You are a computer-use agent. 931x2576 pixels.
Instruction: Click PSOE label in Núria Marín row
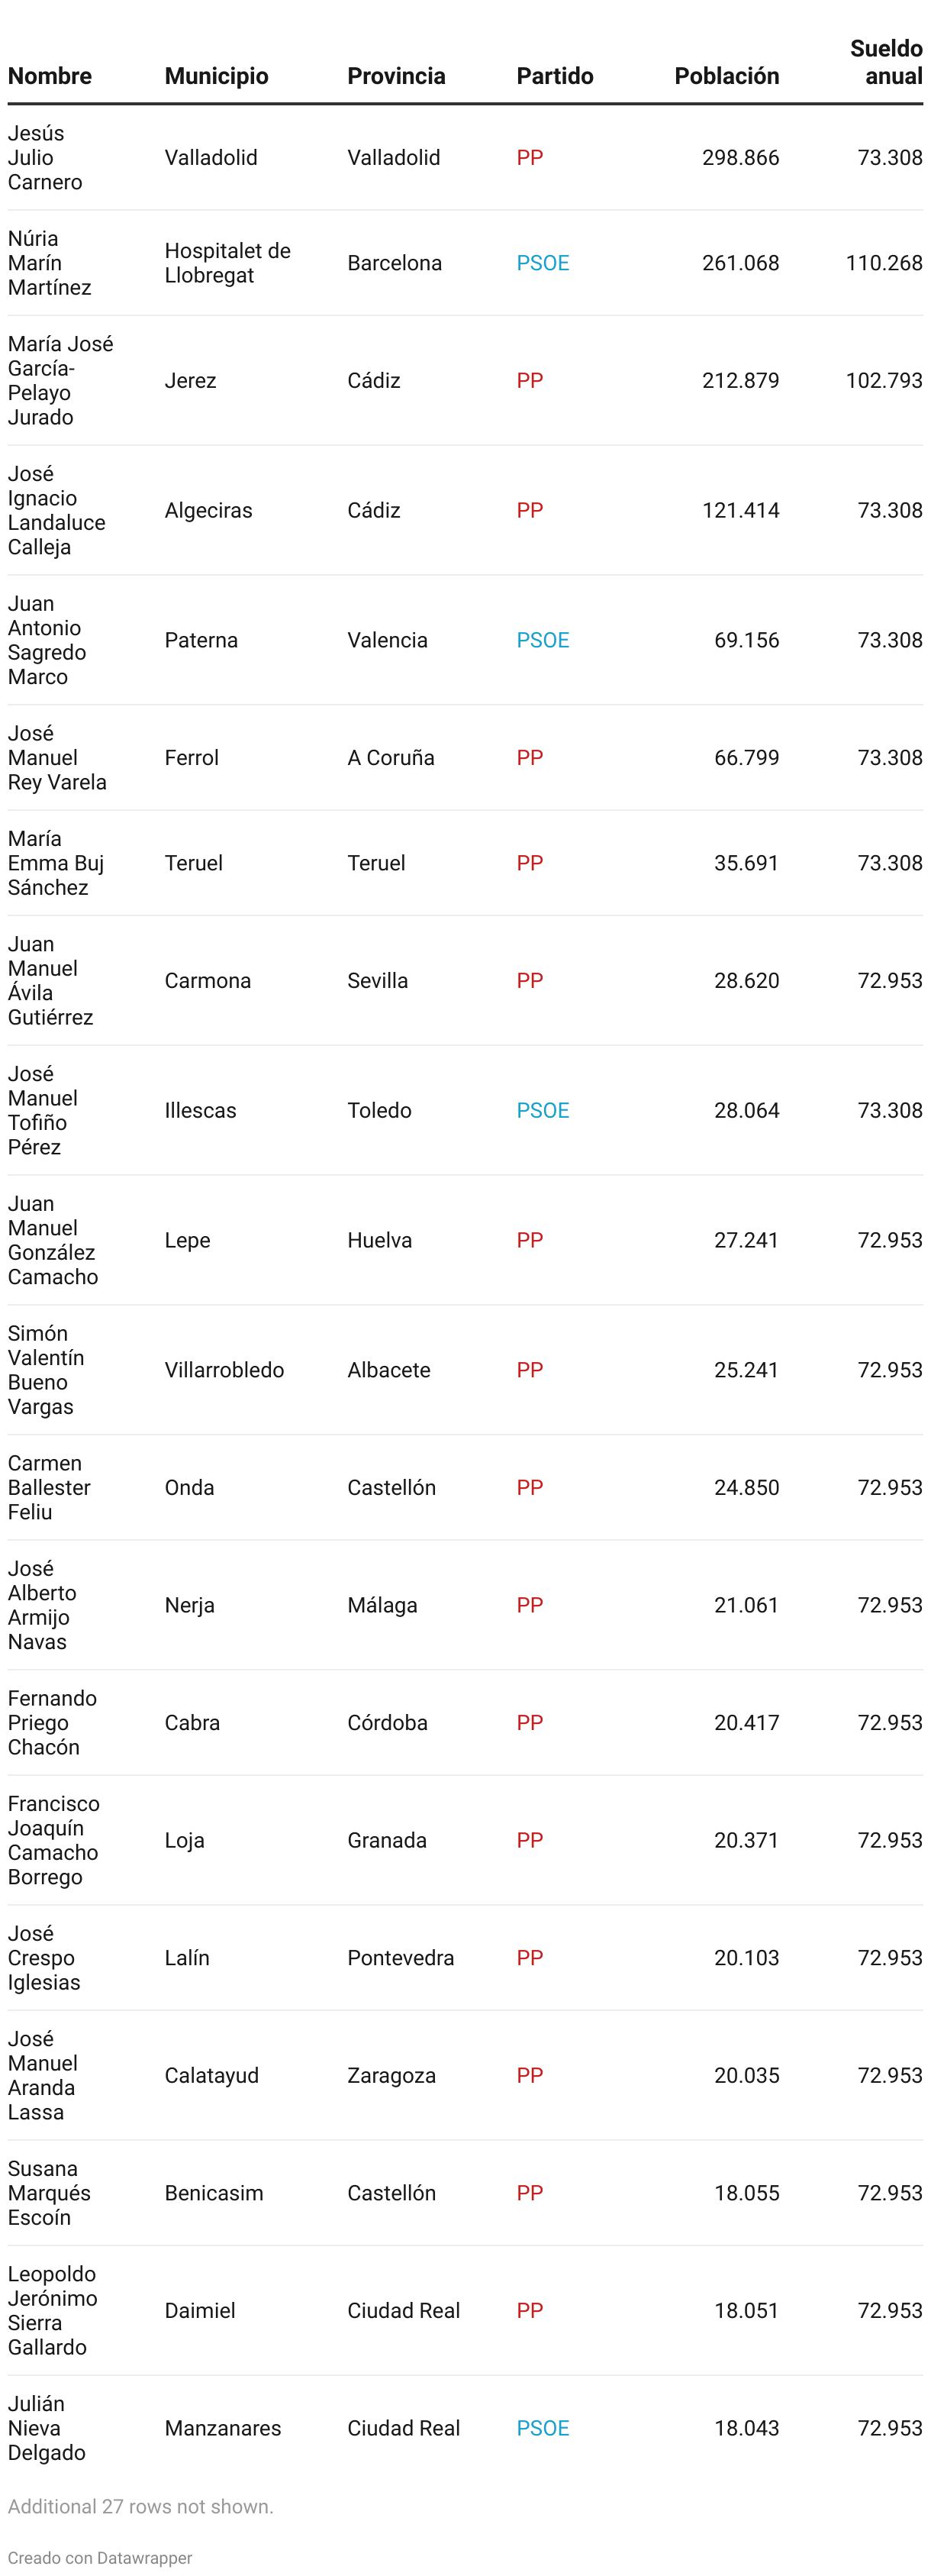coord(543,263)
